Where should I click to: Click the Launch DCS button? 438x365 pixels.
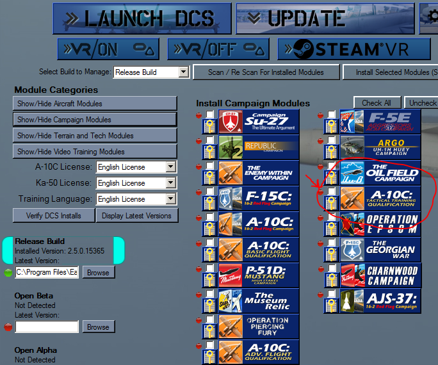click(x=142, y=19)
